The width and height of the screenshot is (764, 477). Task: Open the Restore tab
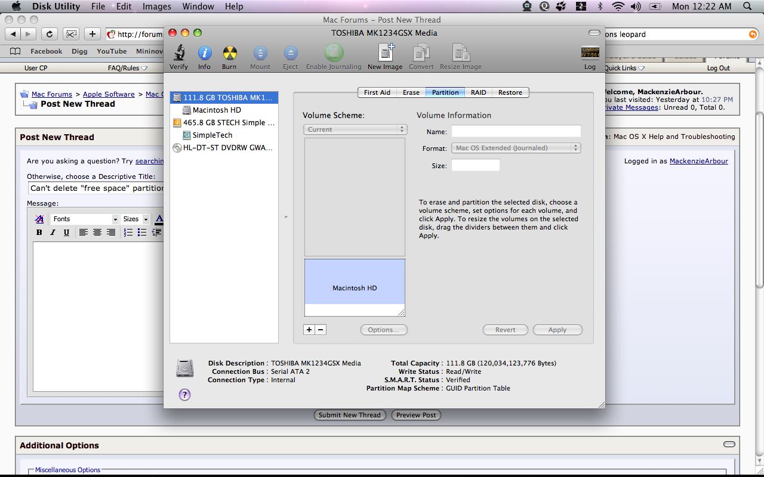coord(510,92)
